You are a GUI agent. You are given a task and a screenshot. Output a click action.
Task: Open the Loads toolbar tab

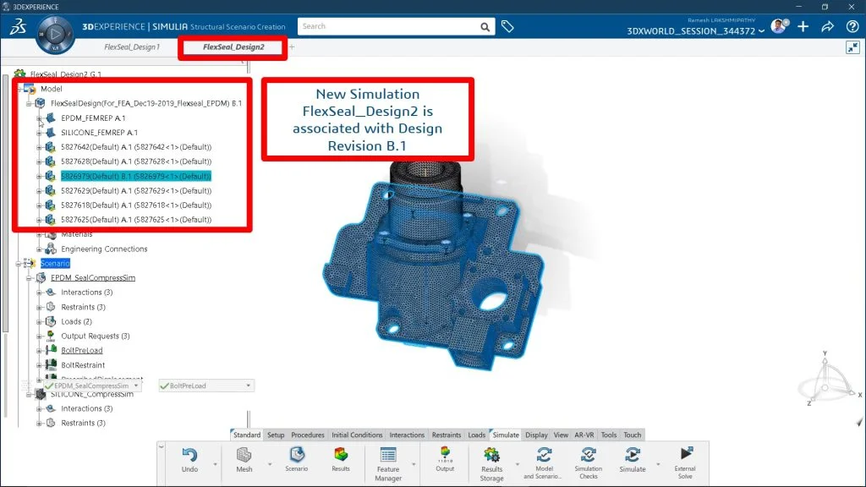477,435
